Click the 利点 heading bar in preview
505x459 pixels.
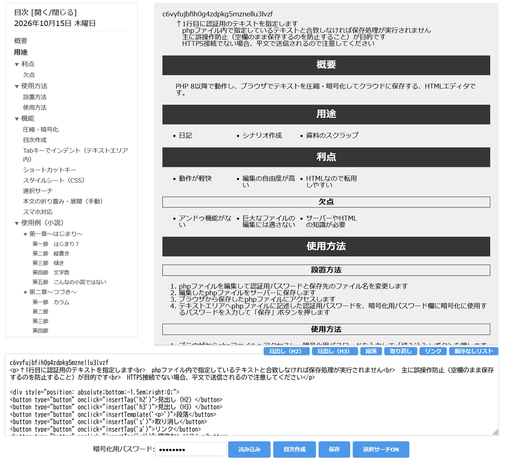pyautogui.click(x=326, y=157)
